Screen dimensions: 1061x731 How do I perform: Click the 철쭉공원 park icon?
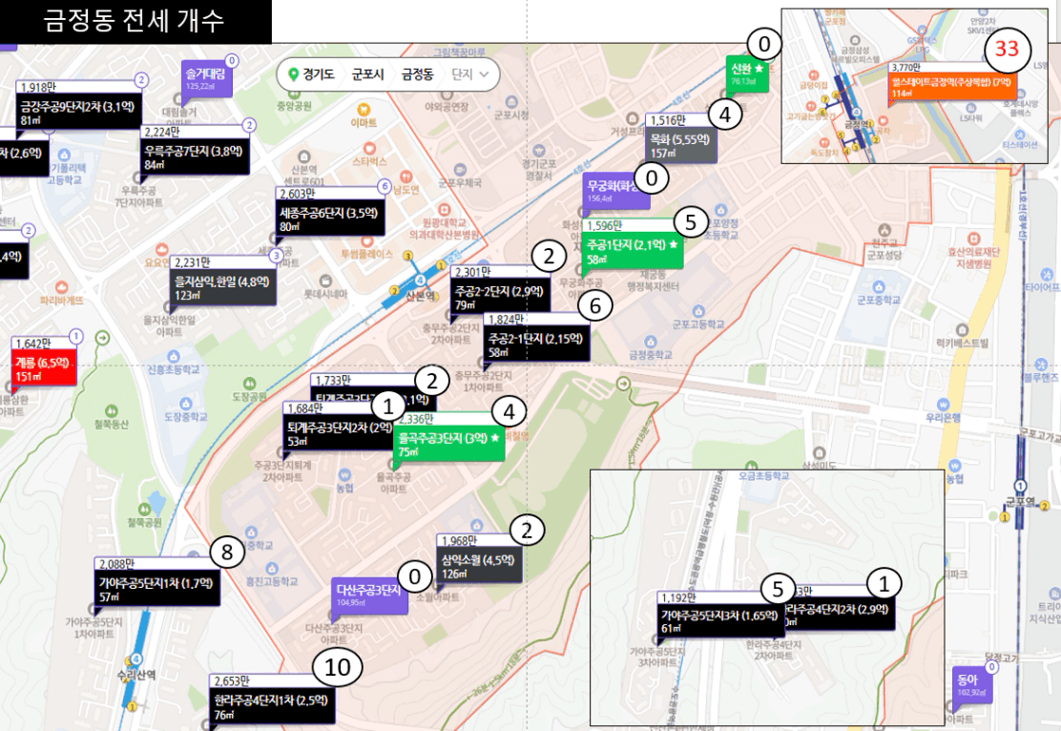coord(144,509)
